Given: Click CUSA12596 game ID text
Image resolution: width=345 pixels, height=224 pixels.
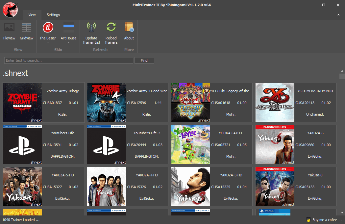Looking at the screenshot, I should click(x=136, y=103).
